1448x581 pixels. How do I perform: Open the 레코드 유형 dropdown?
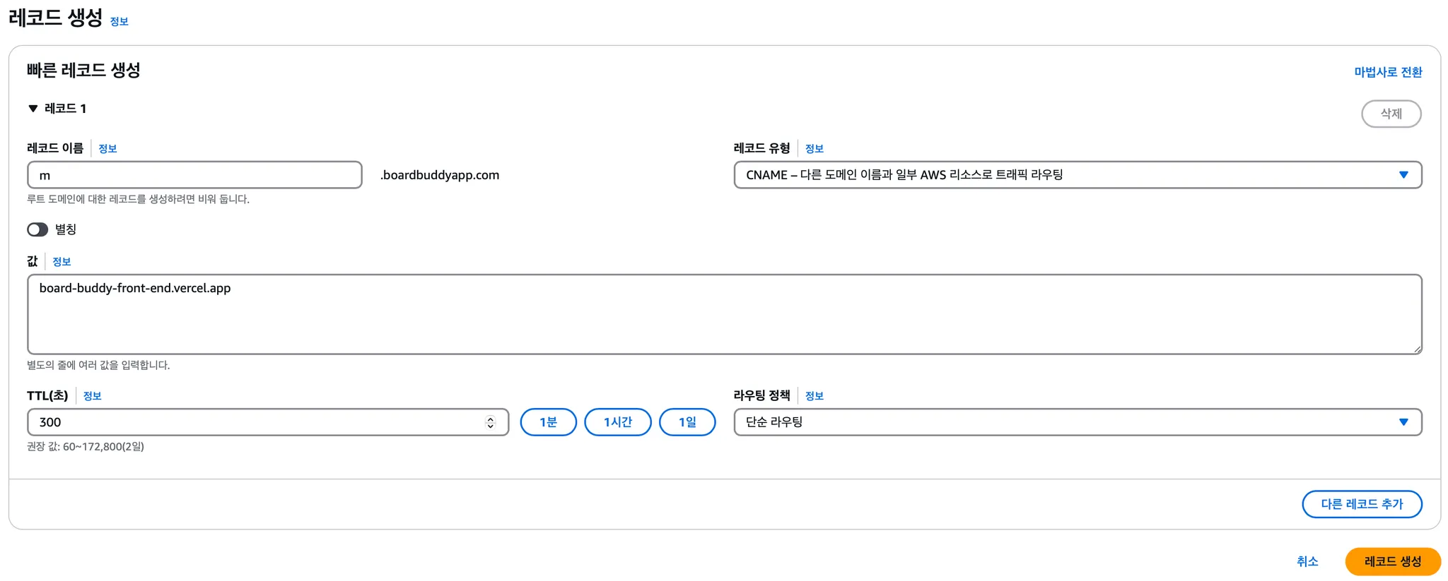(1077, 175)
